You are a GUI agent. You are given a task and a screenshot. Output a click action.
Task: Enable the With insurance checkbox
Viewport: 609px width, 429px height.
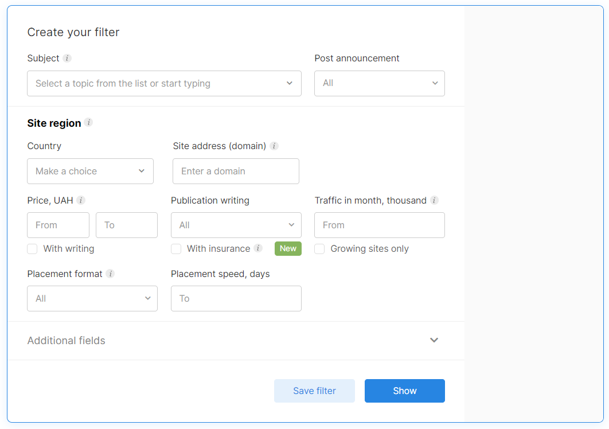[x=176, y=249]
